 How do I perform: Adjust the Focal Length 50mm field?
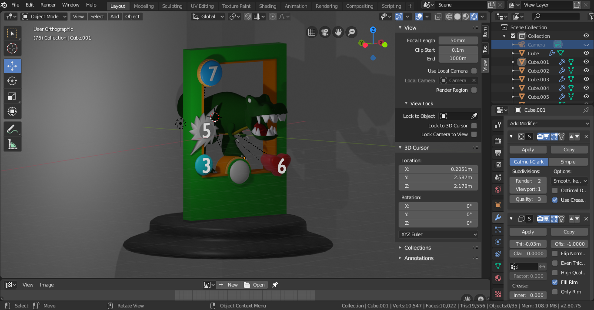pos(458,40)
